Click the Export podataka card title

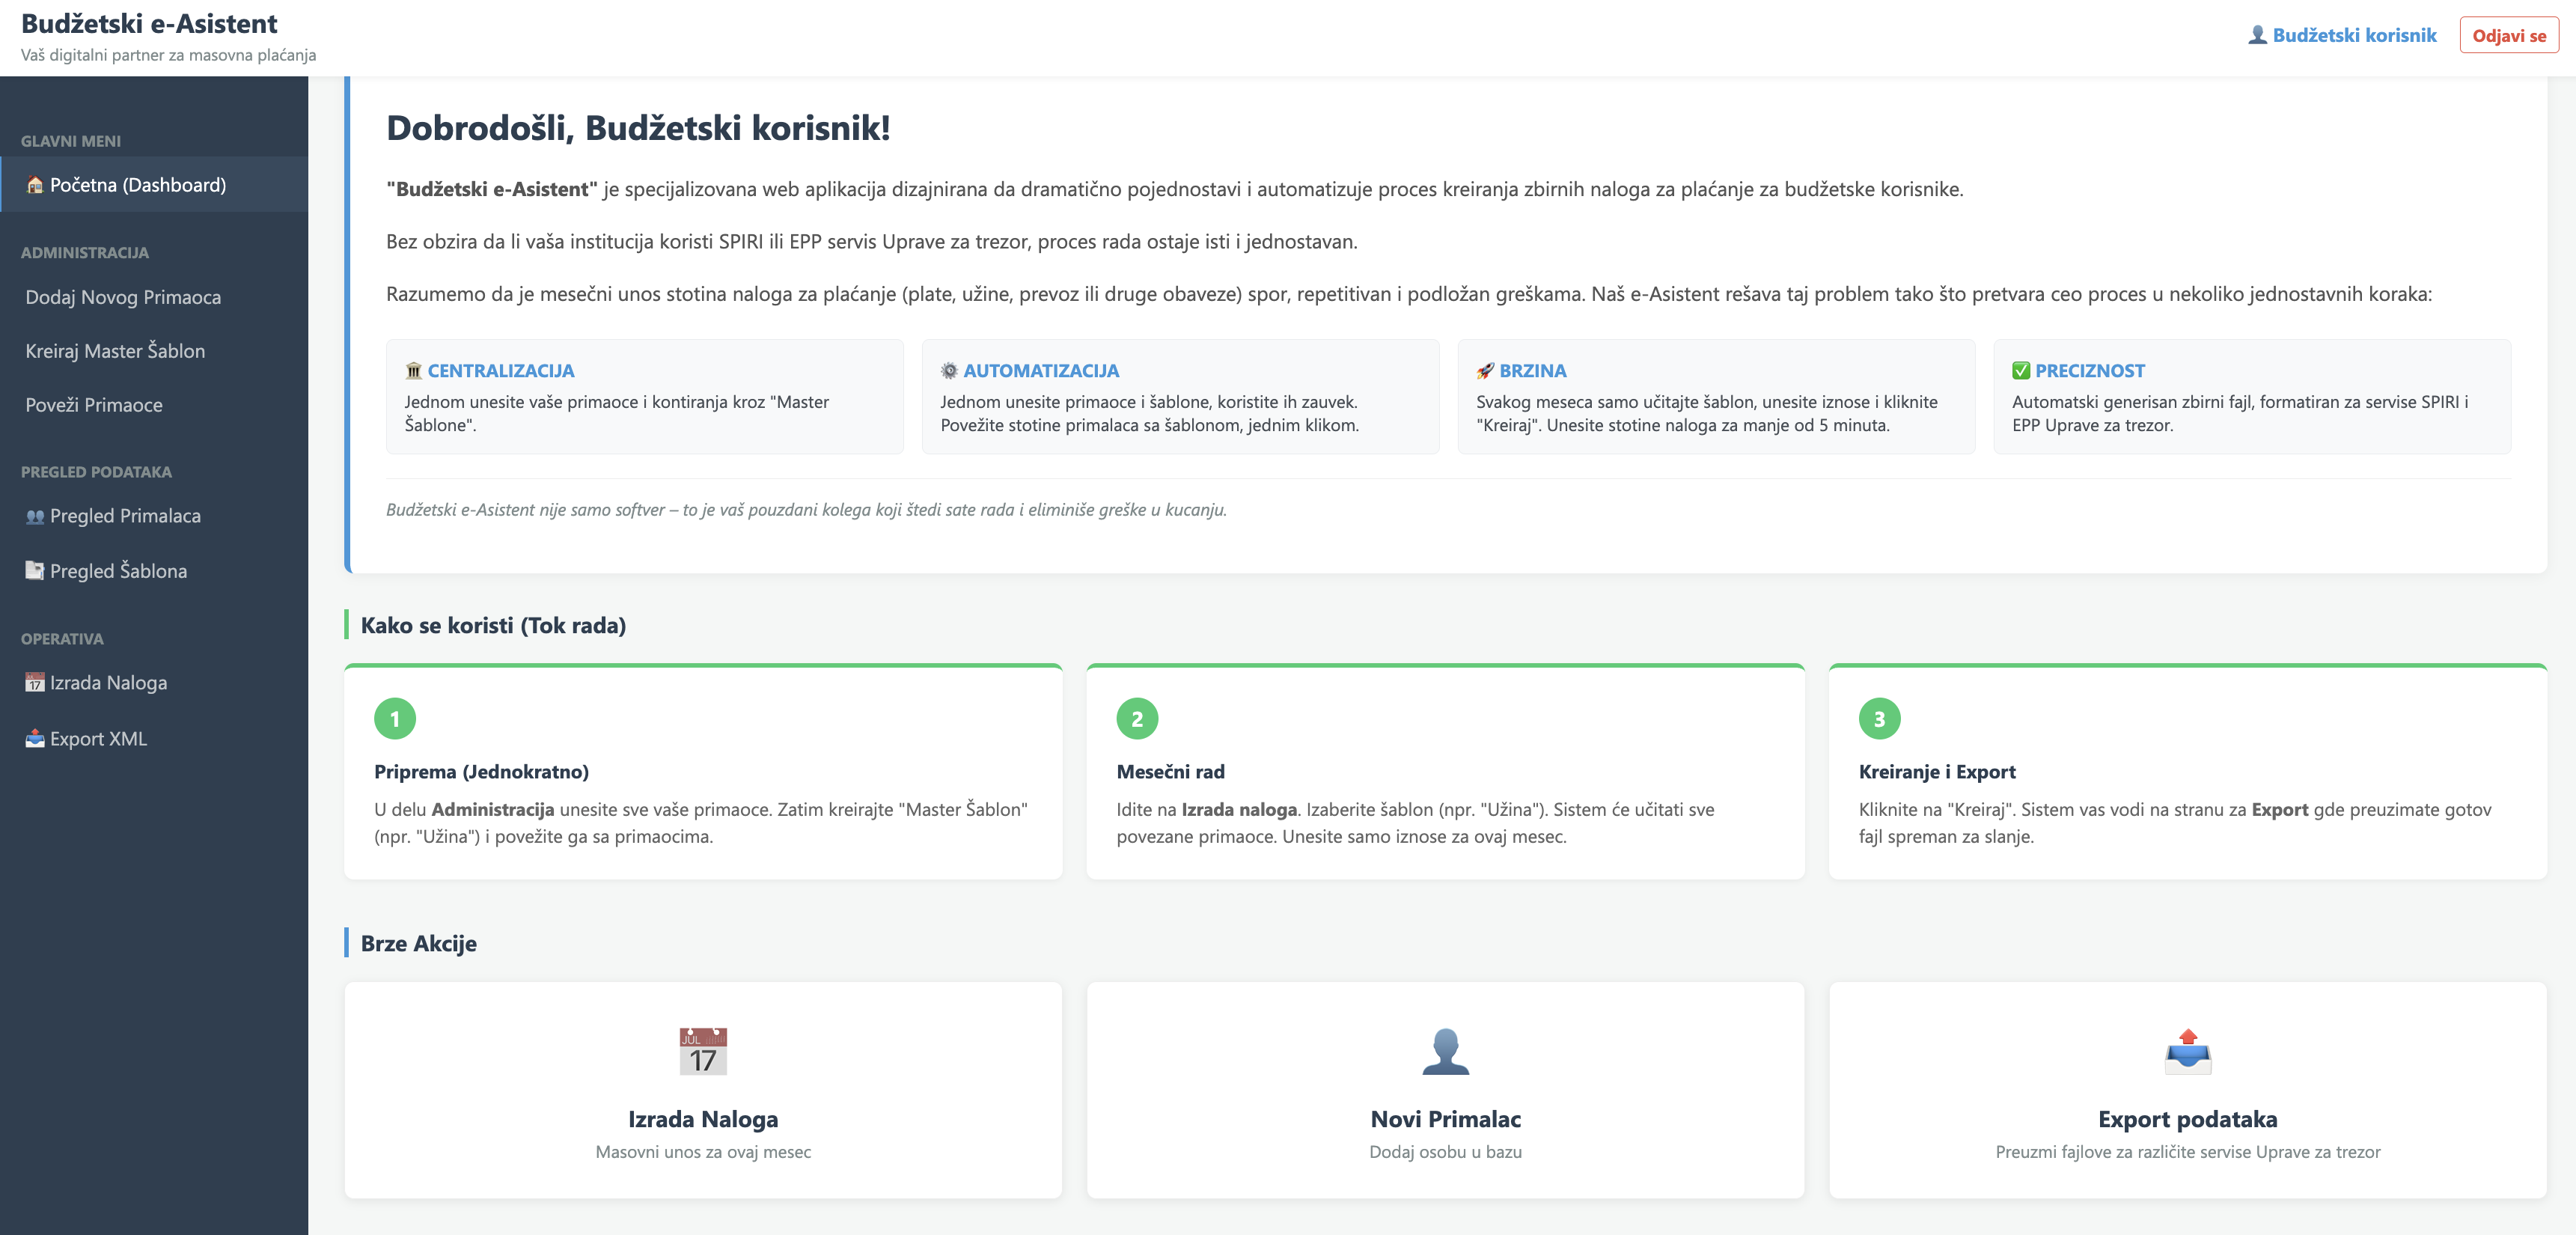pos(2187,1119)
